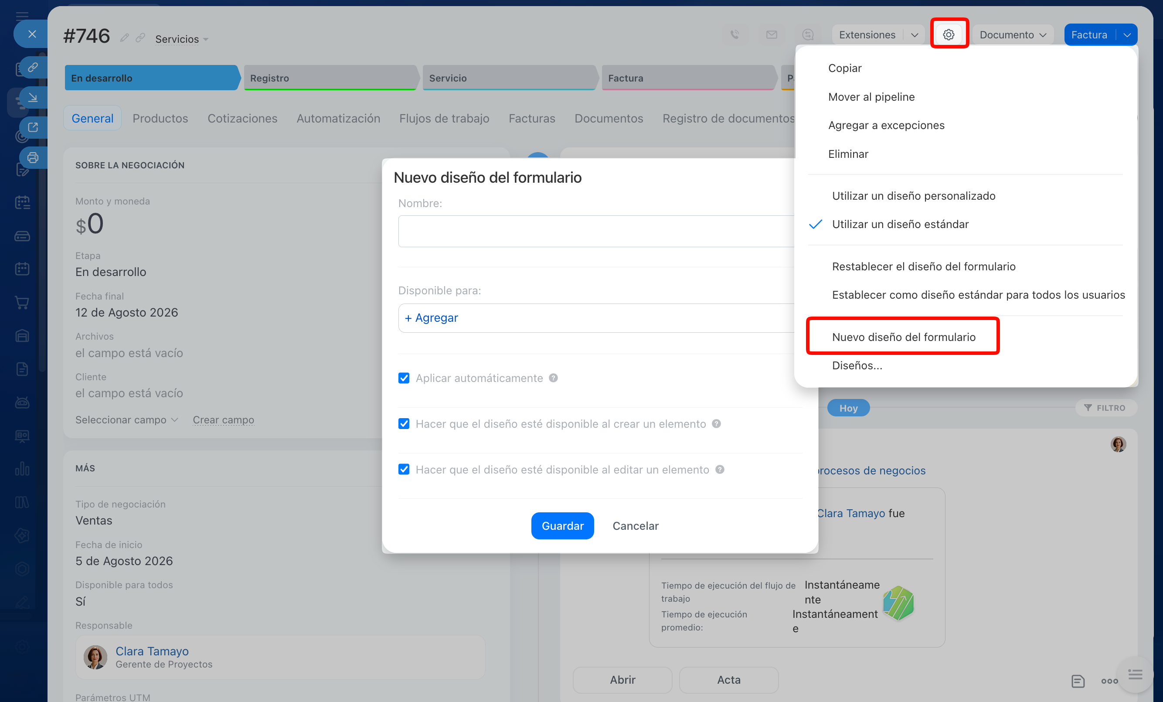Click the Clara Tamayo link in Responsable
Viewport: 1163px width, 702px height.
pyautogui.click(x=152, y=651)
